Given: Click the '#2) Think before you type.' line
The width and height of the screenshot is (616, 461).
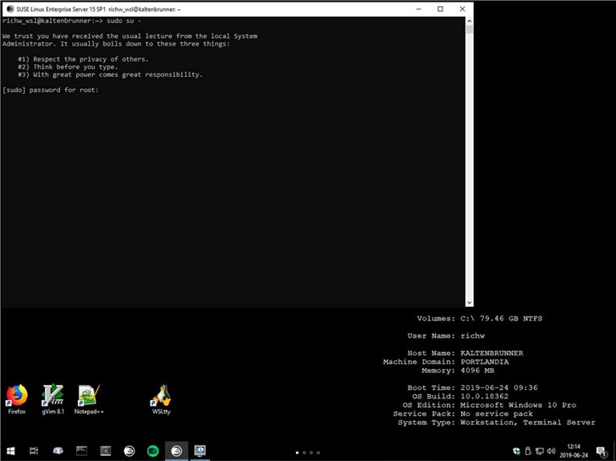Looking at the screenshot, I should (x=68, y=67).
